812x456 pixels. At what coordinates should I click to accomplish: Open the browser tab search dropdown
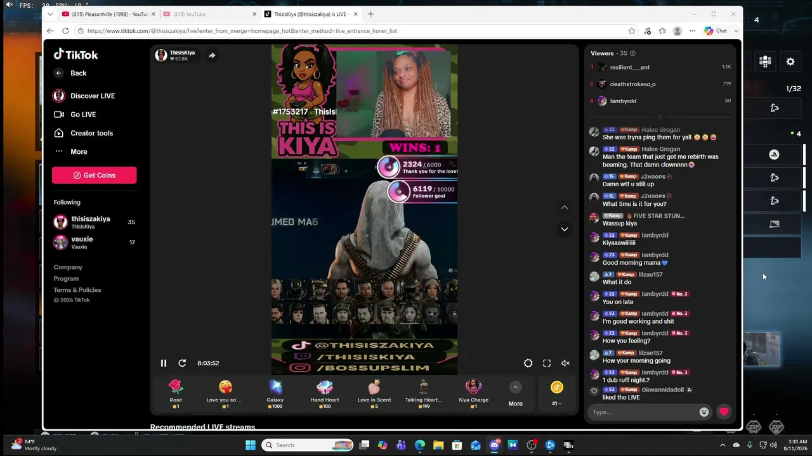(50, 14)
